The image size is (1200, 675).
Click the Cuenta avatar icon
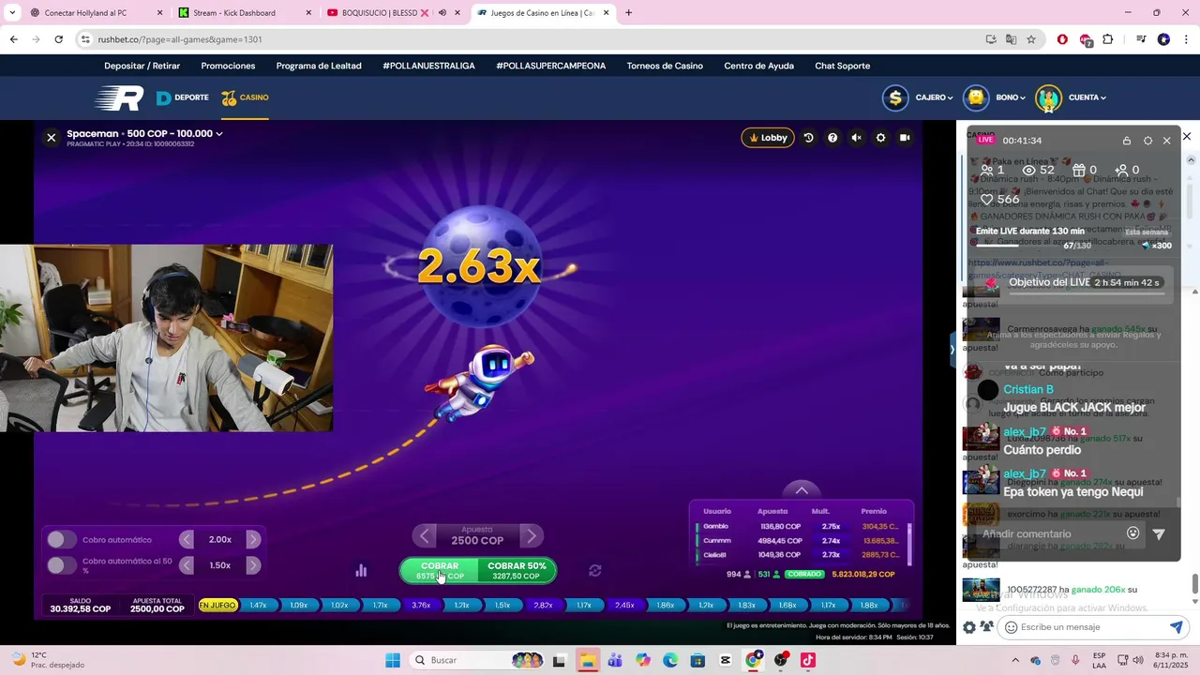(x=1048, y=97)
